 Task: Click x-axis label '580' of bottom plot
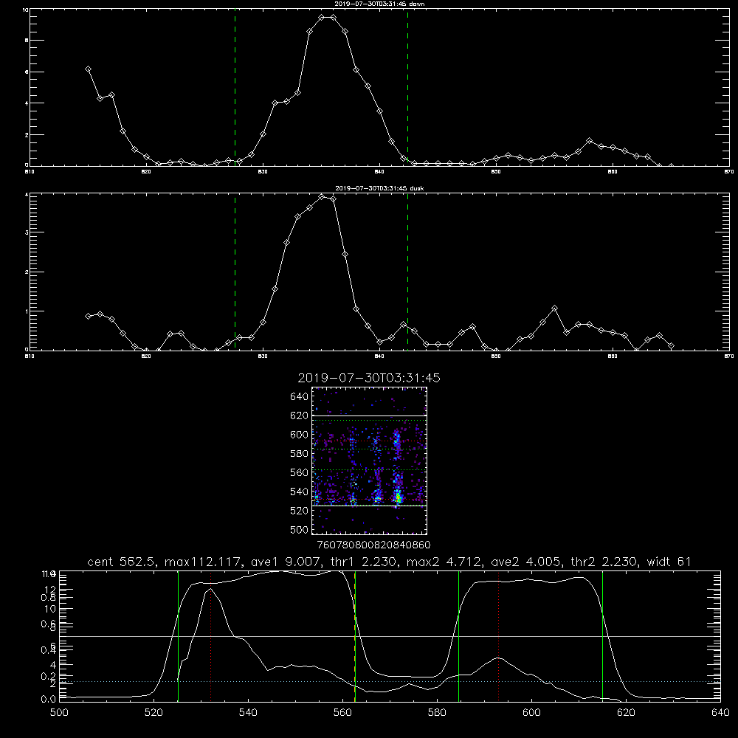pyautogui.click(x=437, y=713)
